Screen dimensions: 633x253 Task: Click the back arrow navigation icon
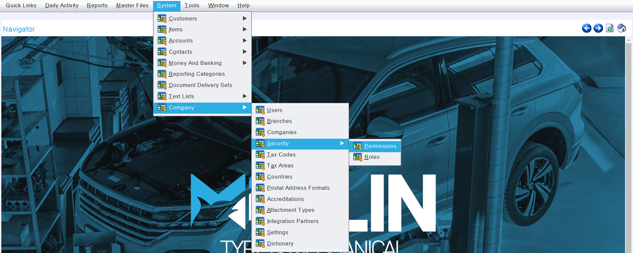[x=587, y=28]
